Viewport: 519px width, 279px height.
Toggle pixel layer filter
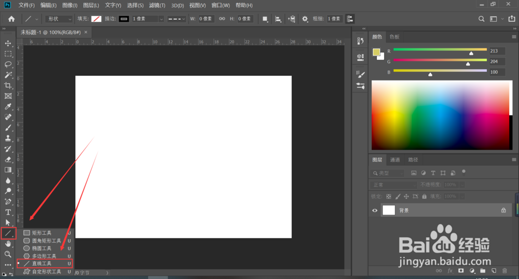click(x=414, y=173)
